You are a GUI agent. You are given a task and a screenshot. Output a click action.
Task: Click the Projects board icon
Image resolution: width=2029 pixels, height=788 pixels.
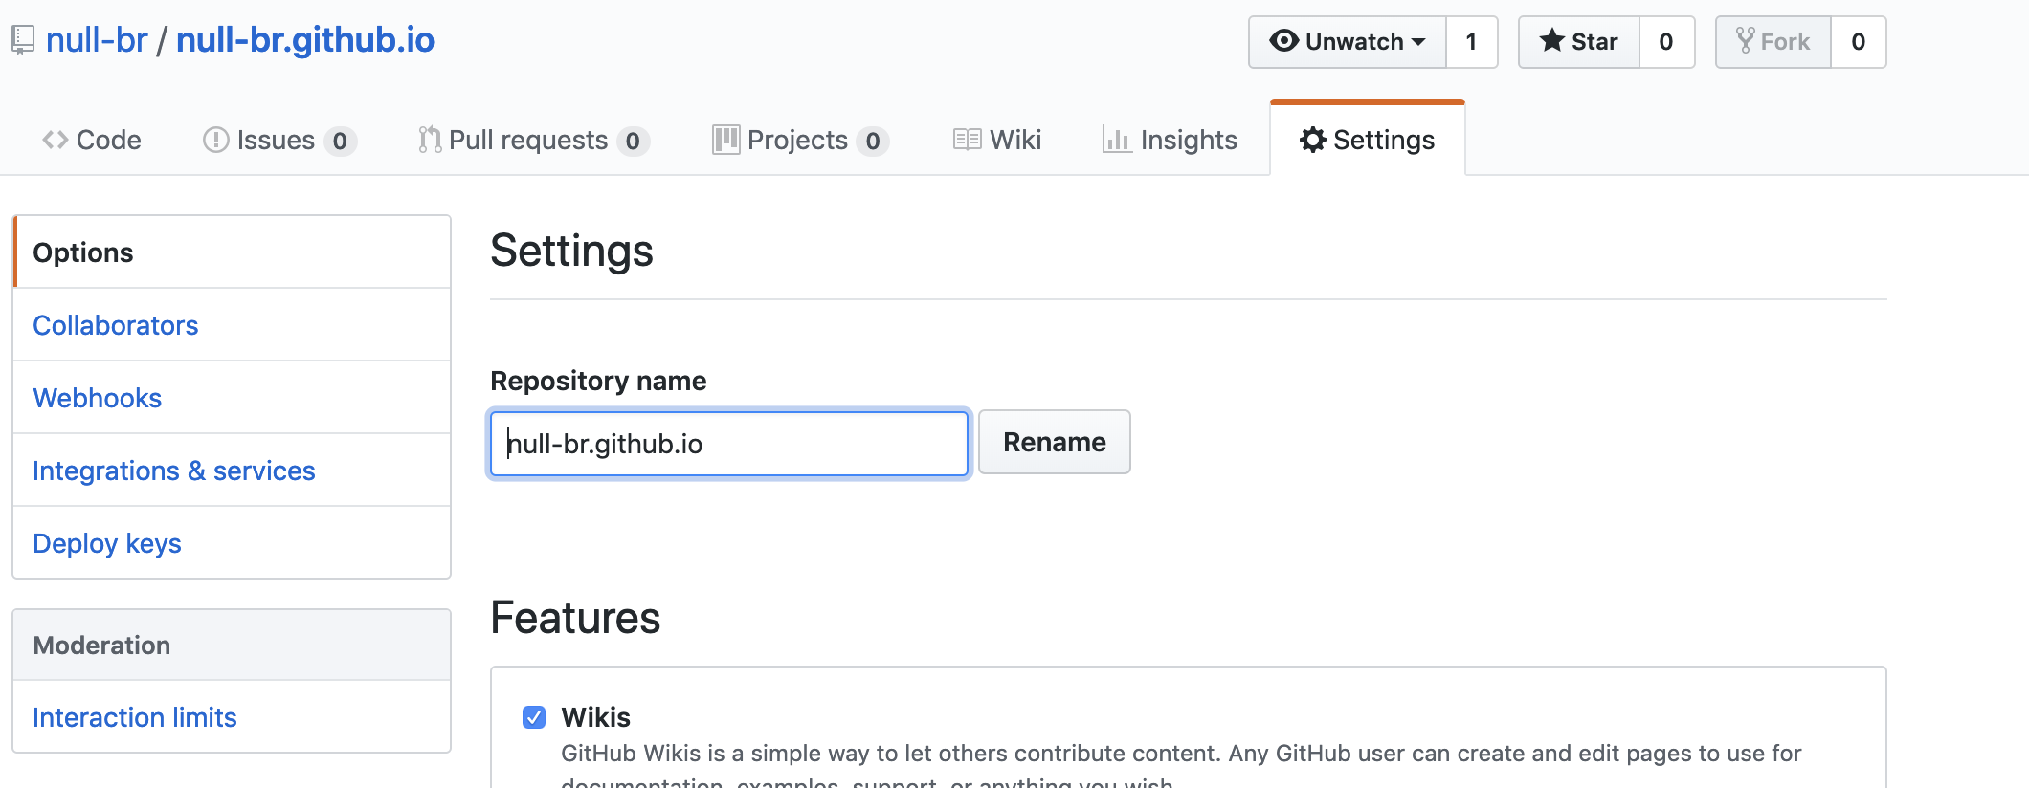[726, 140]
